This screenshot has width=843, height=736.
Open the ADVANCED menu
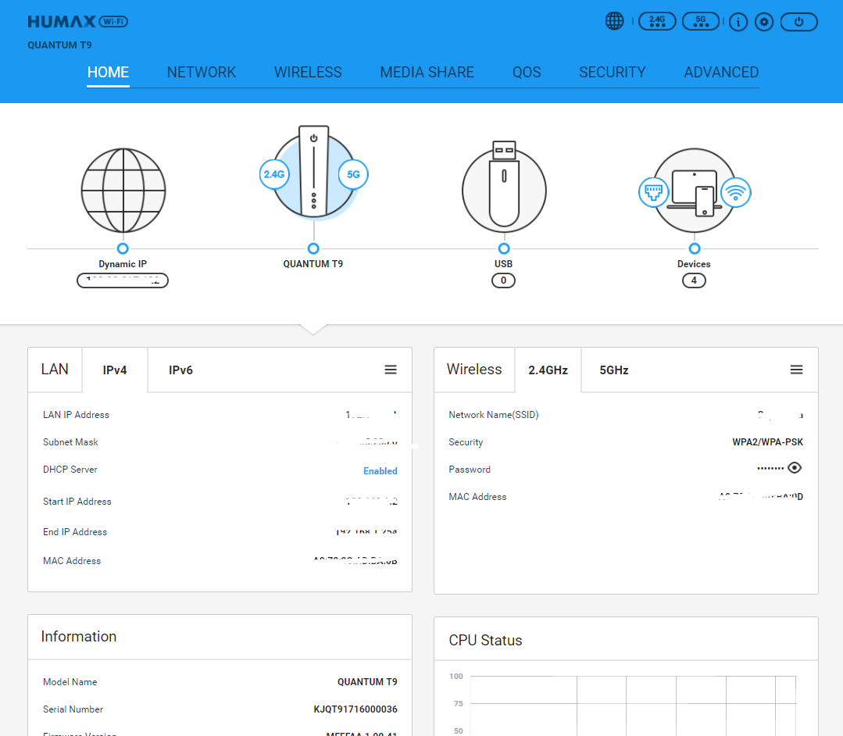(721, 73)
